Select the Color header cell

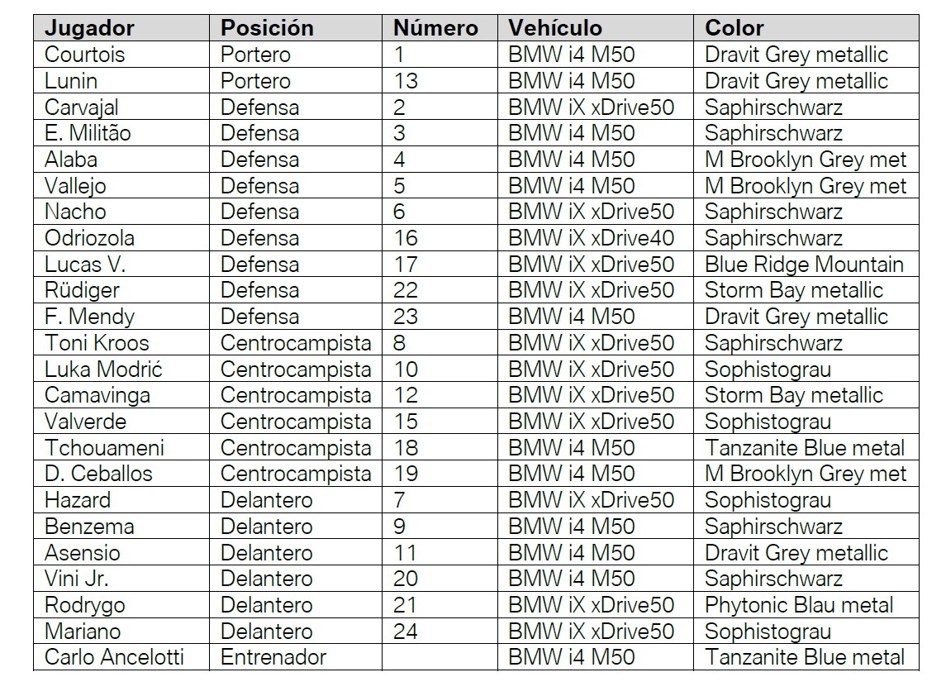734,28
